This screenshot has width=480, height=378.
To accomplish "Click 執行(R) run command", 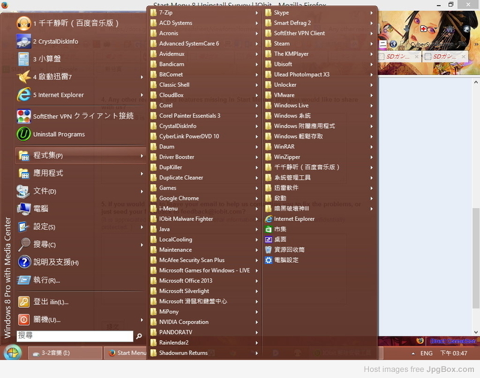I will pyautogui.click(x=46, y=280).
